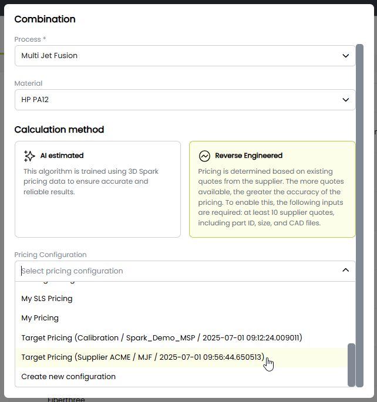Select the Reverse Engineered calculation method card
The height and width of the screenshot is (402, 377).
(x=272, y=189)
